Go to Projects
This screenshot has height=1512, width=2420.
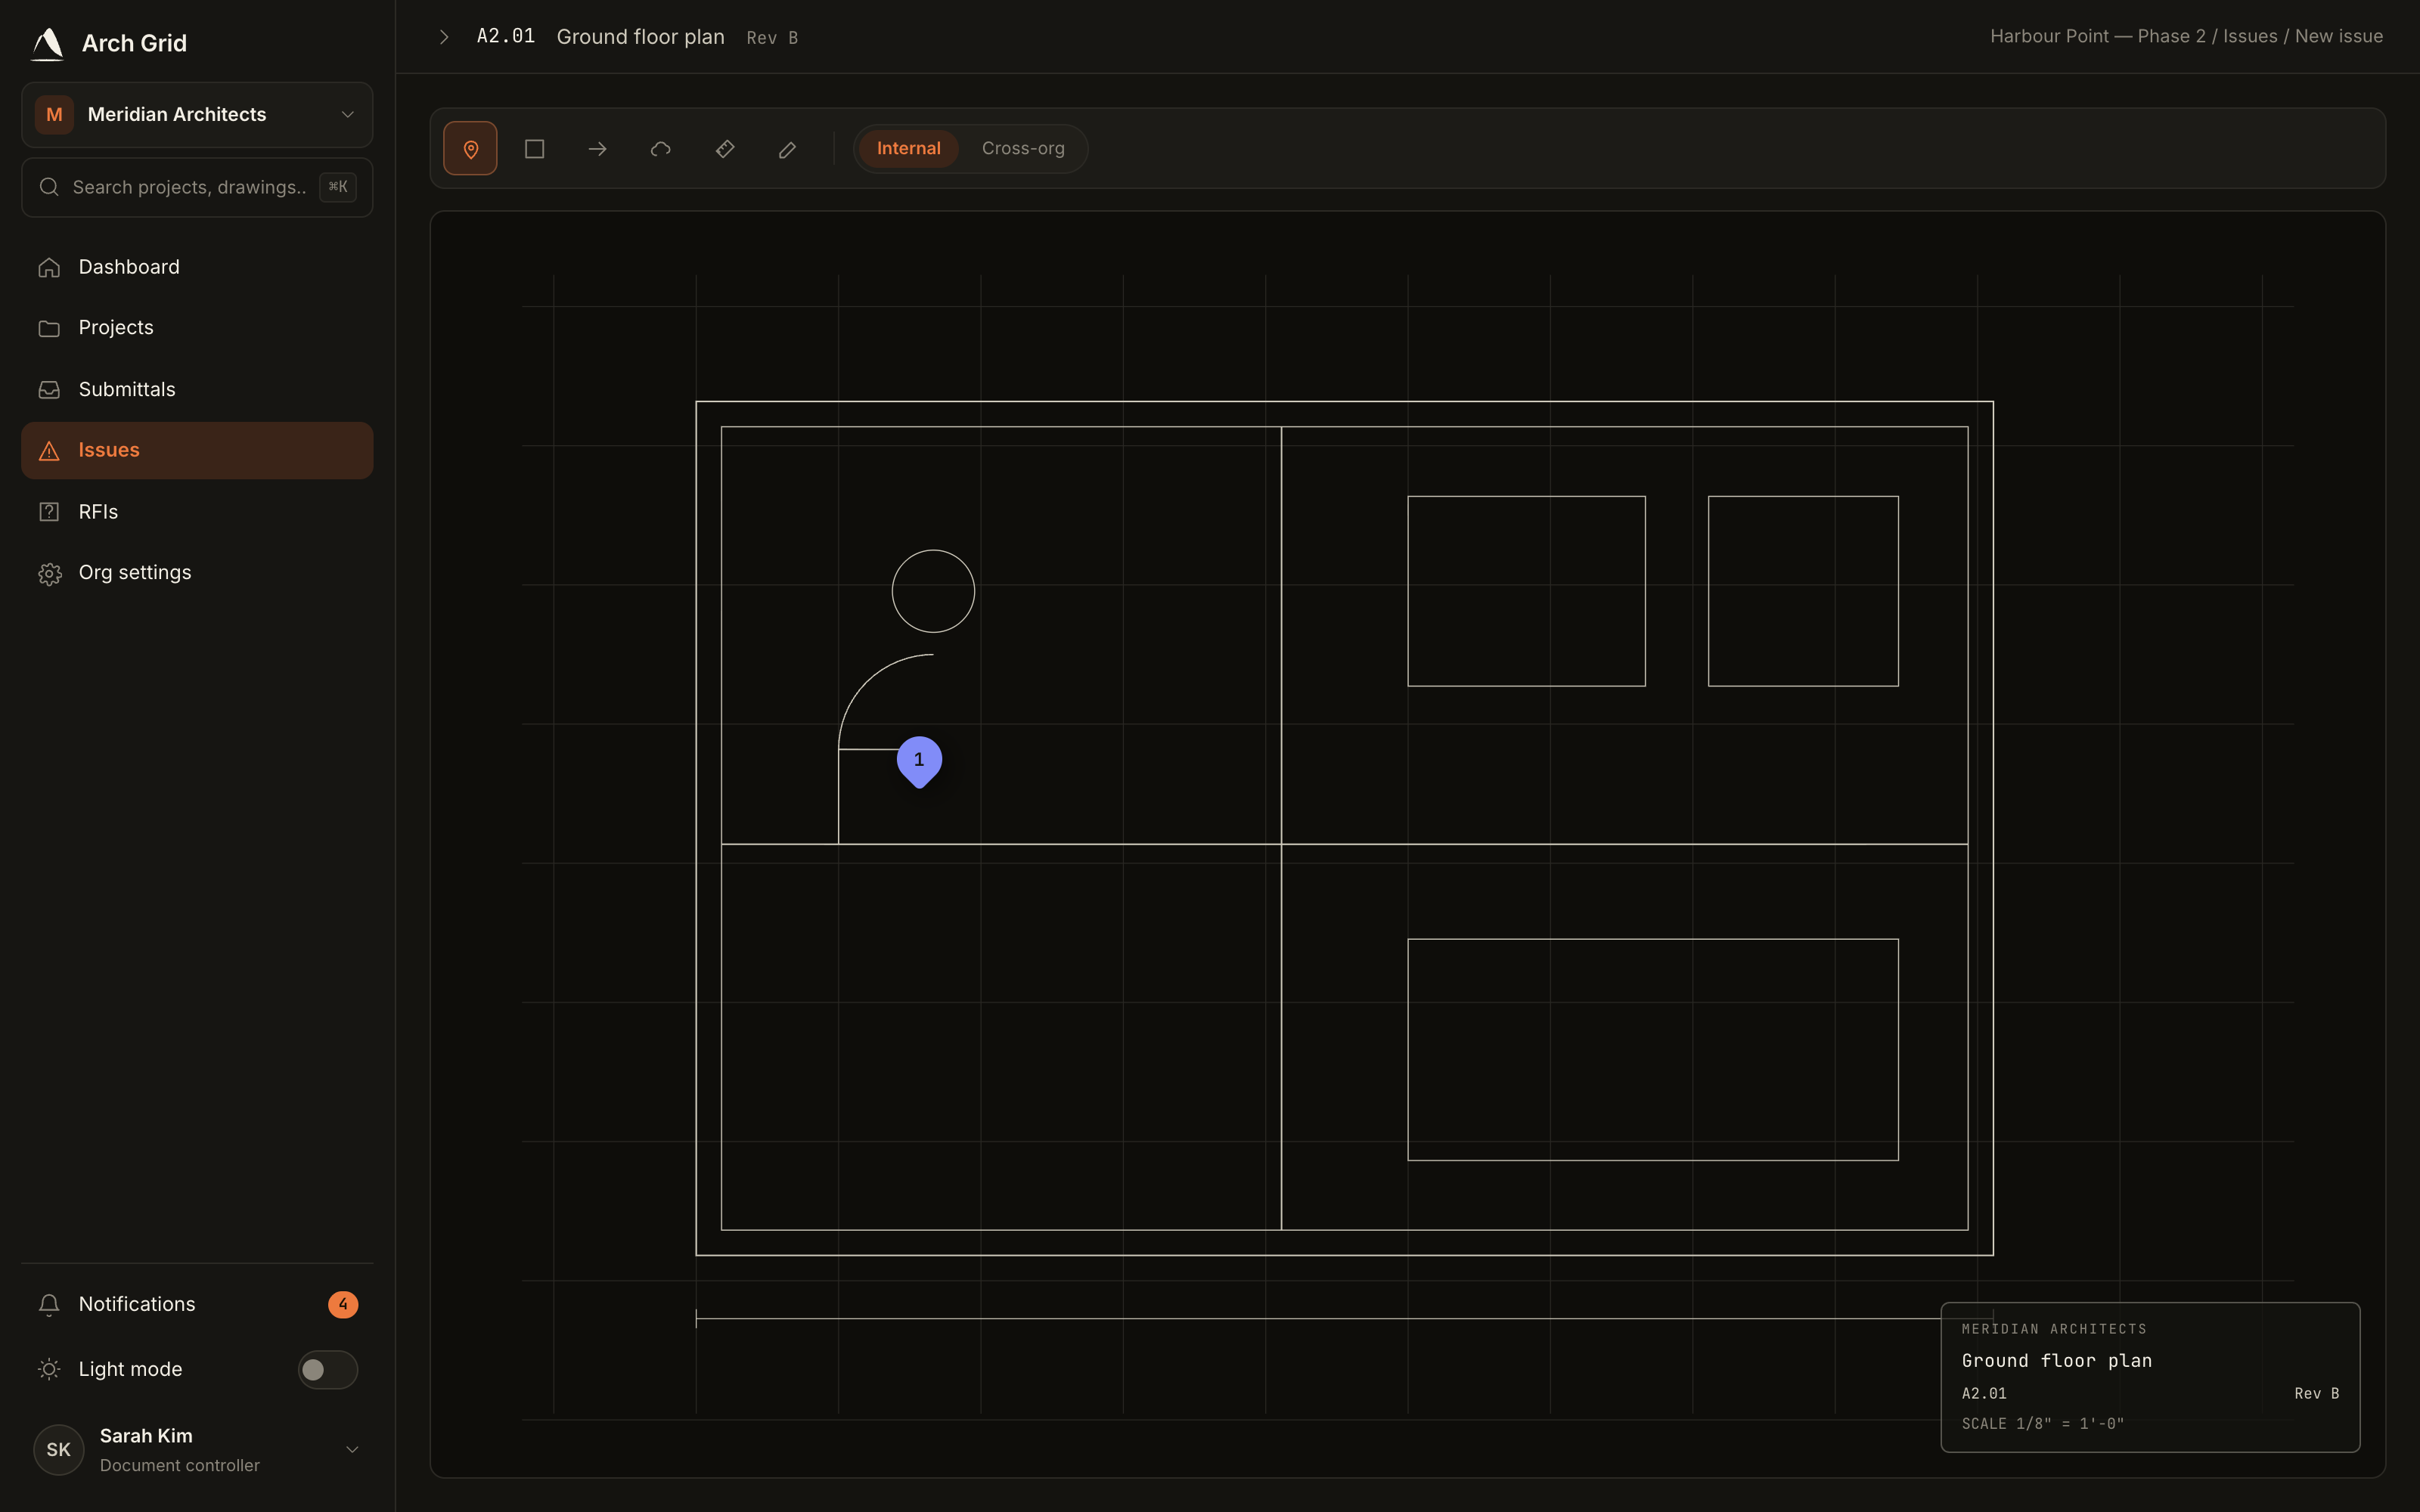[197, 328]
